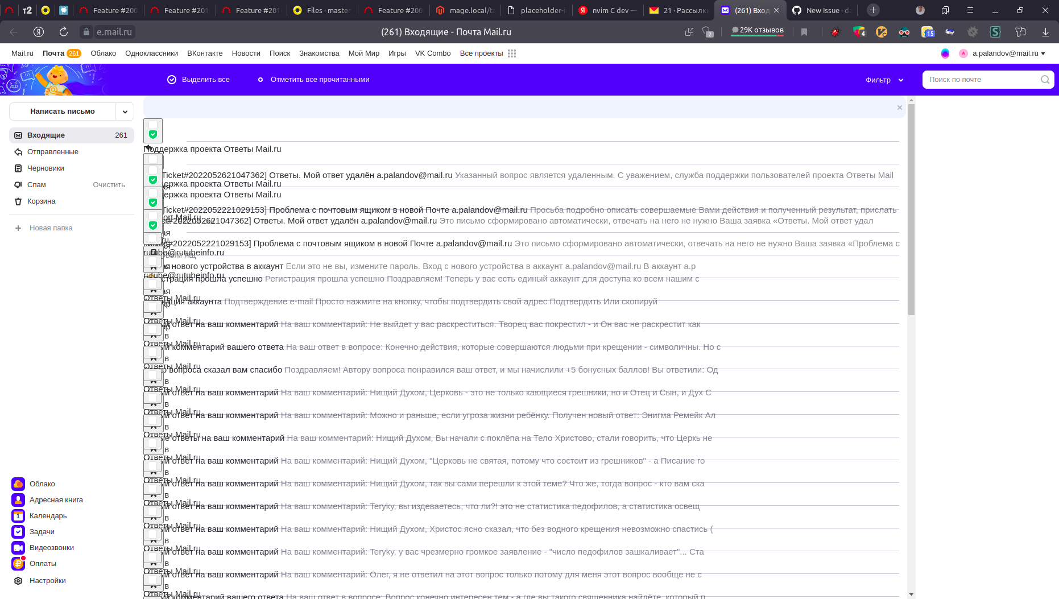
Task: Click Выделить все select-all toggle
Action: click(198, 80)
